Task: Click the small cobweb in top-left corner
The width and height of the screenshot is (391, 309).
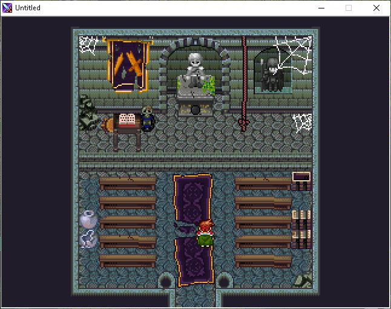Action: pos(89,45)
